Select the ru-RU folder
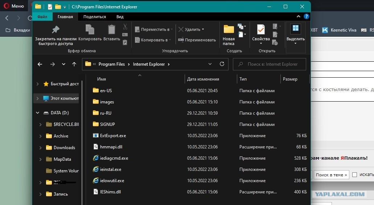374x205 pixels. pyautogui.click(x=106, y=113)
